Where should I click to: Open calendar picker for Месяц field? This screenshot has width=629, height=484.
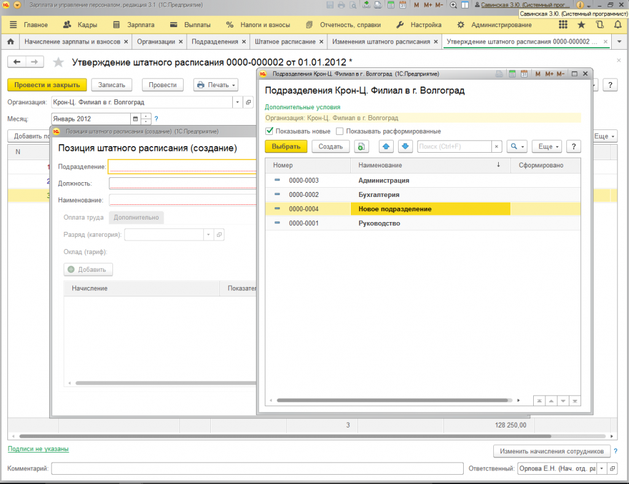tap(135, 119)
